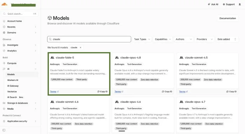Click the Support help icon

click(x=224, y=4)
